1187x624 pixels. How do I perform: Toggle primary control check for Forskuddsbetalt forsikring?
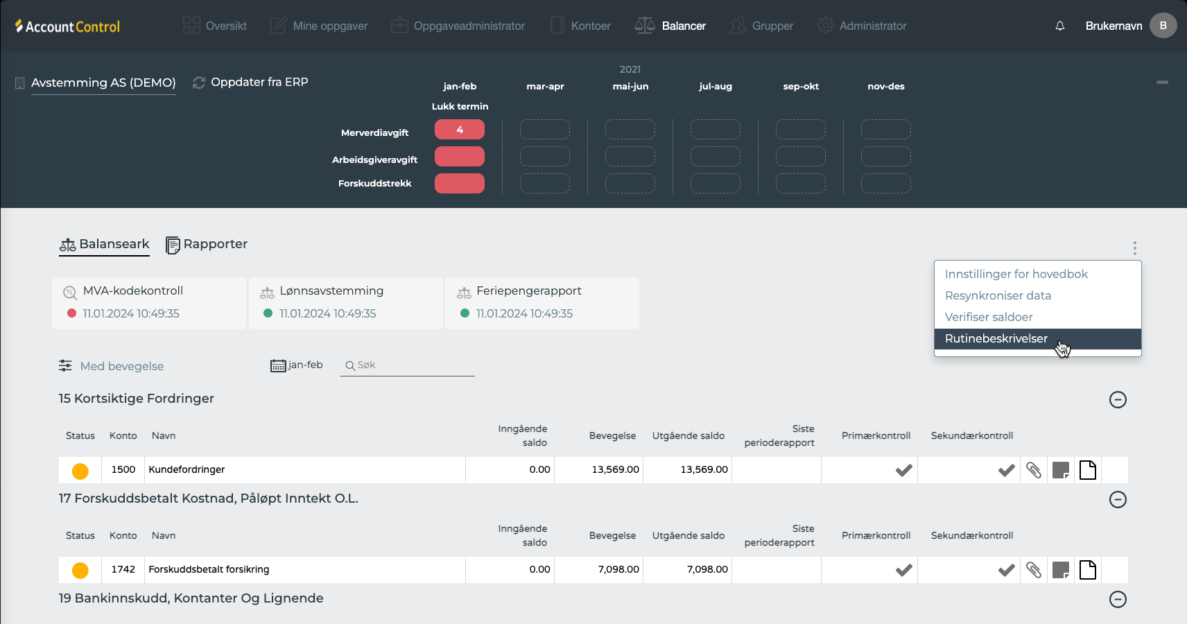click(903, 570)
